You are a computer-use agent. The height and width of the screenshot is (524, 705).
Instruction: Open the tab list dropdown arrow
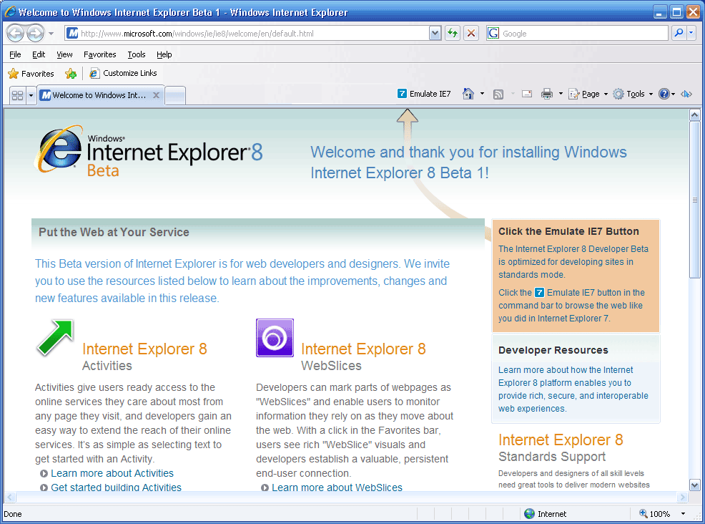[31, 95]
